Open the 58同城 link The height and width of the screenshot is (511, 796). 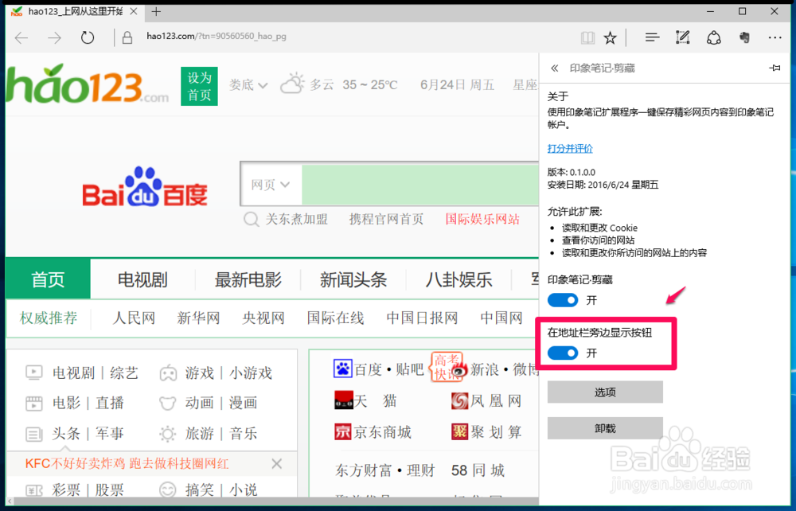478,470
